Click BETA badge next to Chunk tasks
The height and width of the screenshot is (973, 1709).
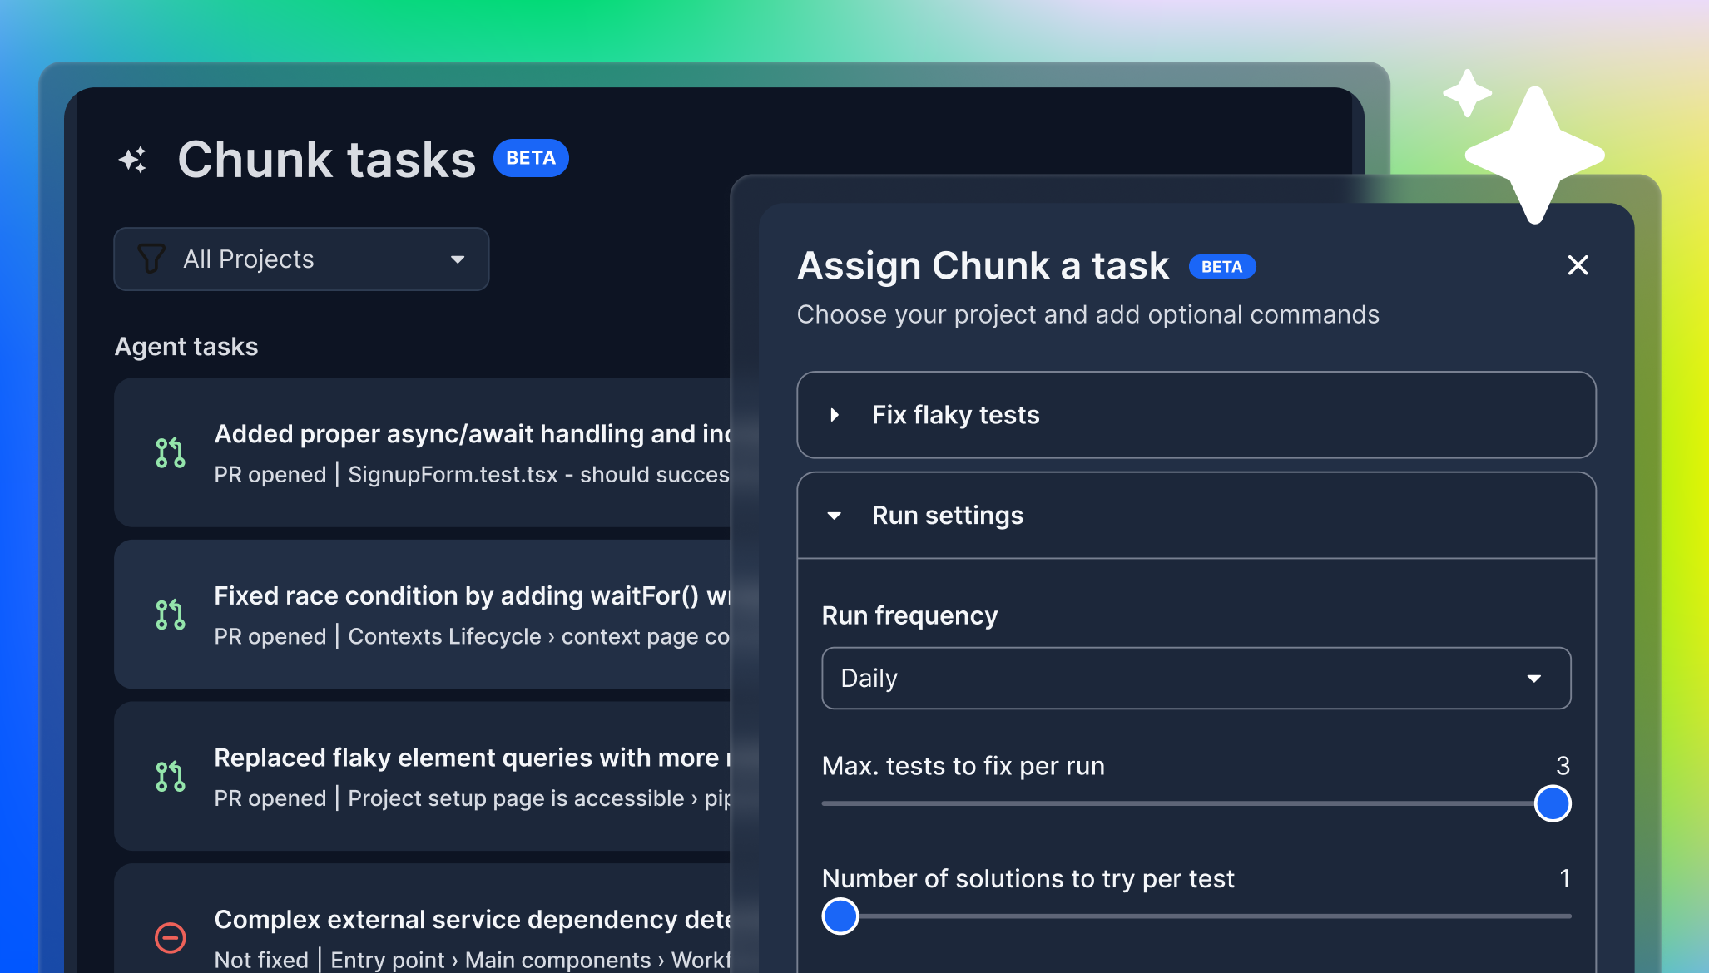tap(531, 158)
